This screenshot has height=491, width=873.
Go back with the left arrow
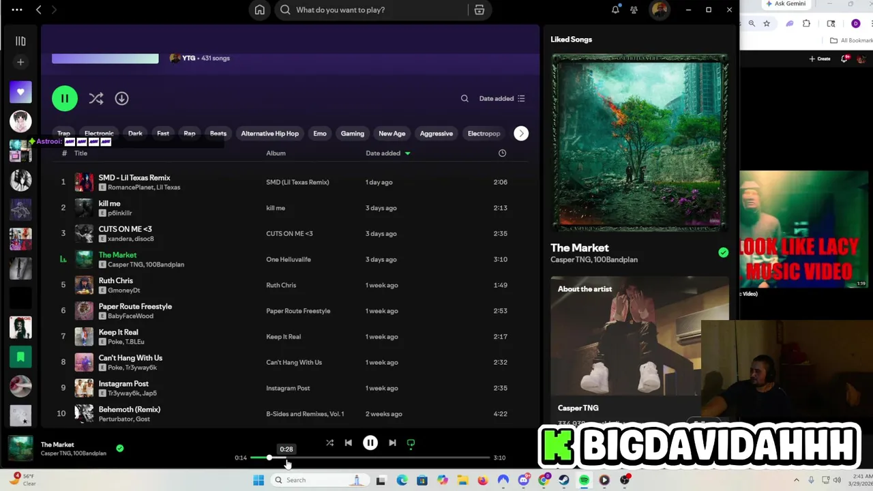coord(39,10)
